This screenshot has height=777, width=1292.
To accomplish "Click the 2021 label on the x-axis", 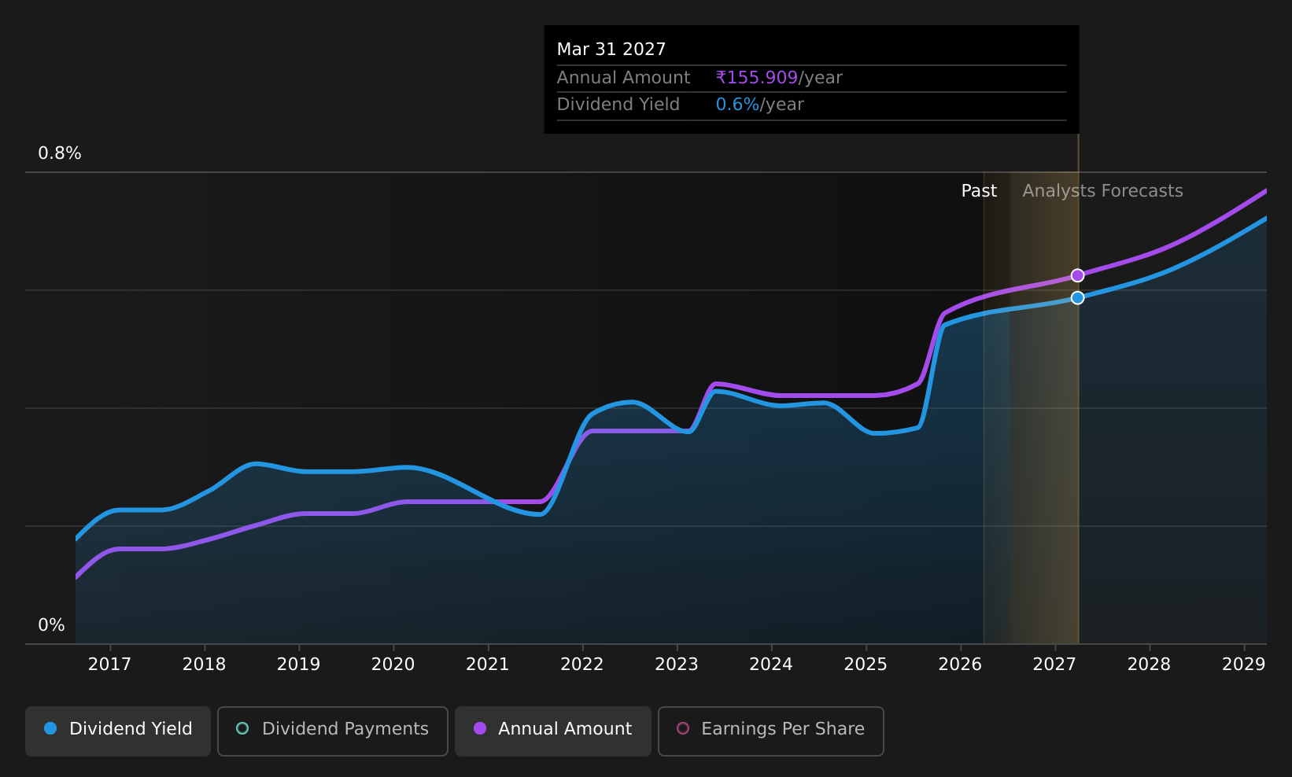I will [488, 665].
